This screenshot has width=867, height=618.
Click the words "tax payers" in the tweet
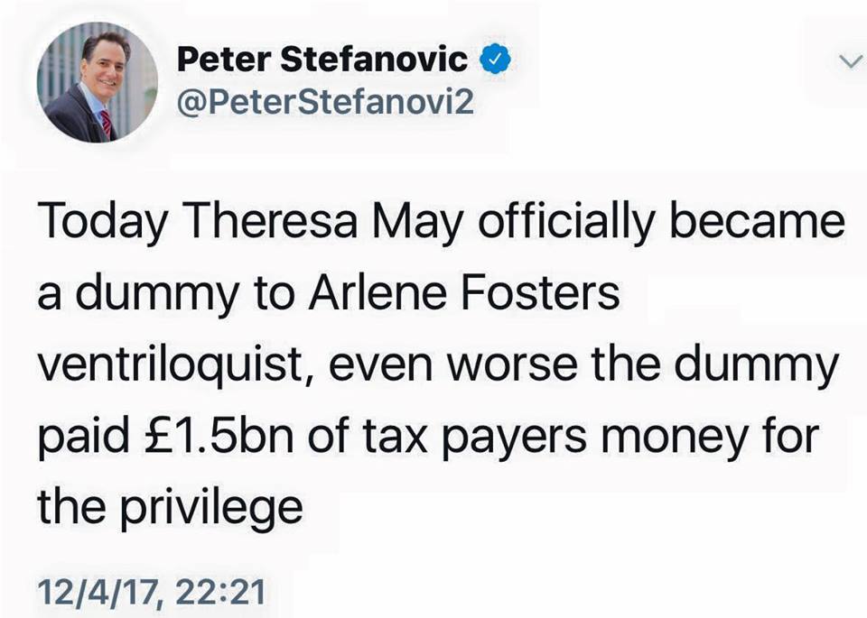pyautogui.click(x=475, y=437)
